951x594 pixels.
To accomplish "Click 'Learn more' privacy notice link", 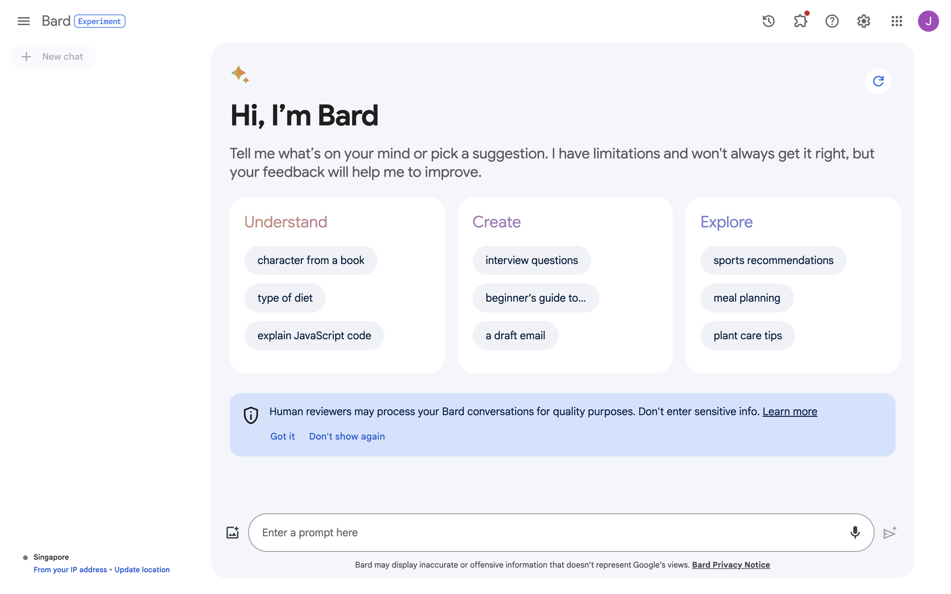I will point(790,411).
